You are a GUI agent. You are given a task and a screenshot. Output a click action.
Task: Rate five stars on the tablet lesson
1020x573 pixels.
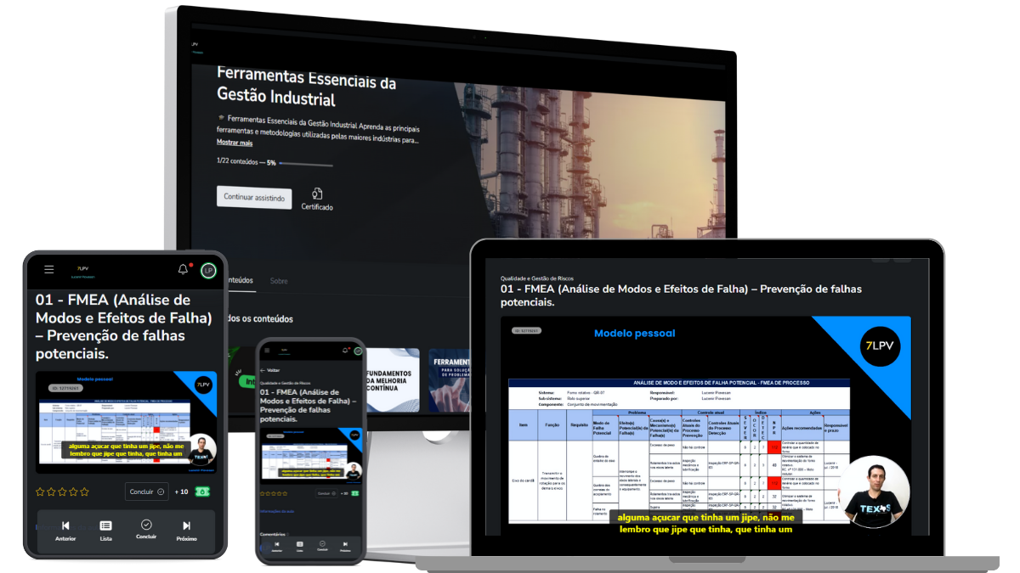click(x=84, y=492)
